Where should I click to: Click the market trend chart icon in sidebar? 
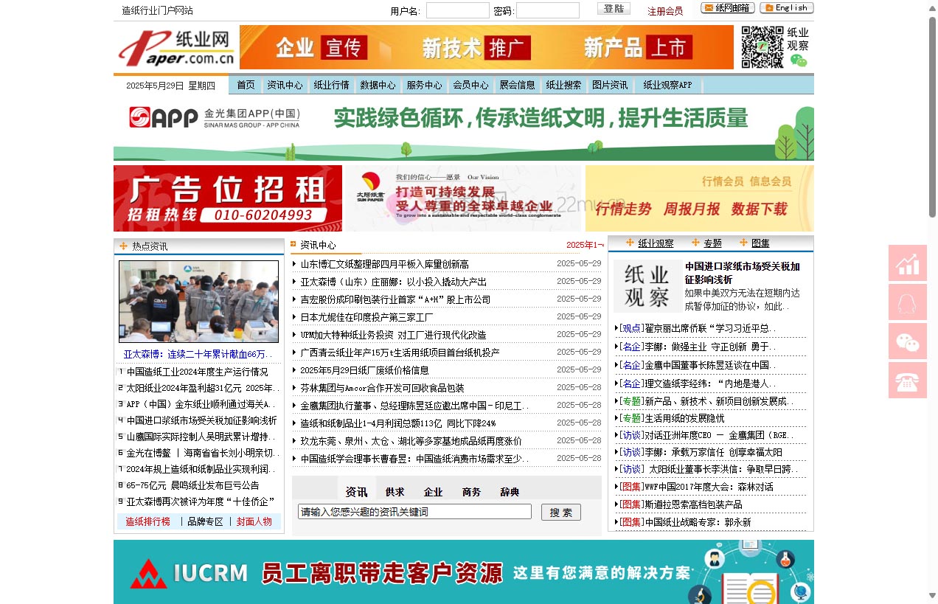tap(908, 263)
